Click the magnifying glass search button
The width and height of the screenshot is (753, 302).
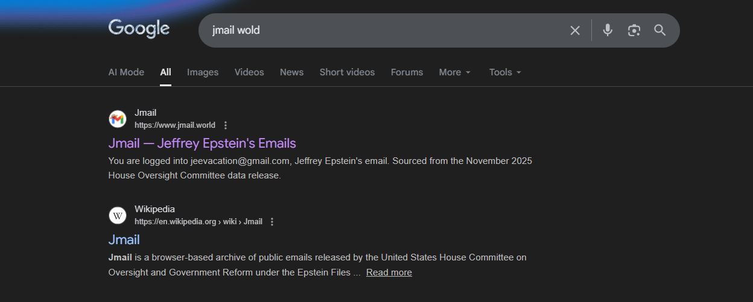(660, 30)
